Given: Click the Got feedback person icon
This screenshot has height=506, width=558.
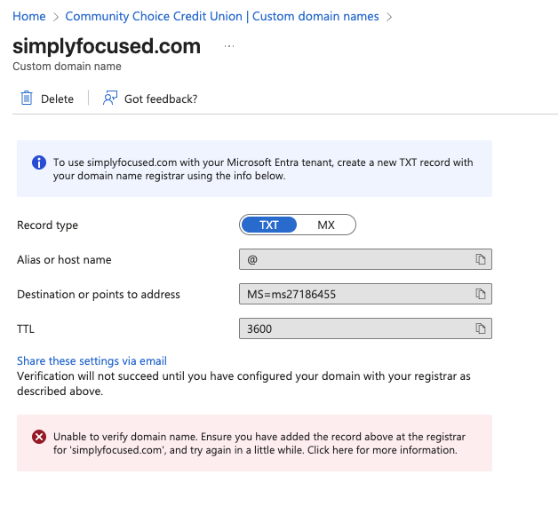Looking at the screenshot, I should (x=110, y=99).
